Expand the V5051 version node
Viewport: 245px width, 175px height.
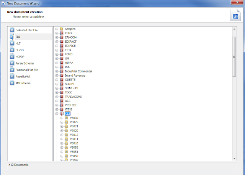click(62, 152)
